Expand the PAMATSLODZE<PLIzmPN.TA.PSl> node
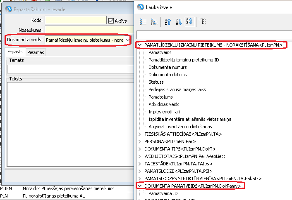Viewport: 292px width, 200px height. [x=140, y=171]
